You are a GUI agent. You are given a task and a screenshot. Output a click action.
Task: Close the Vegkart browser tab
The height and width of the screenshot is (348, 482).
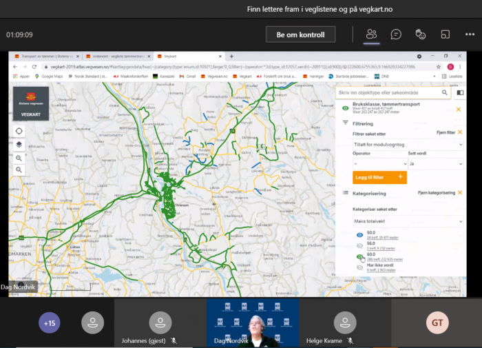point(220,57)
